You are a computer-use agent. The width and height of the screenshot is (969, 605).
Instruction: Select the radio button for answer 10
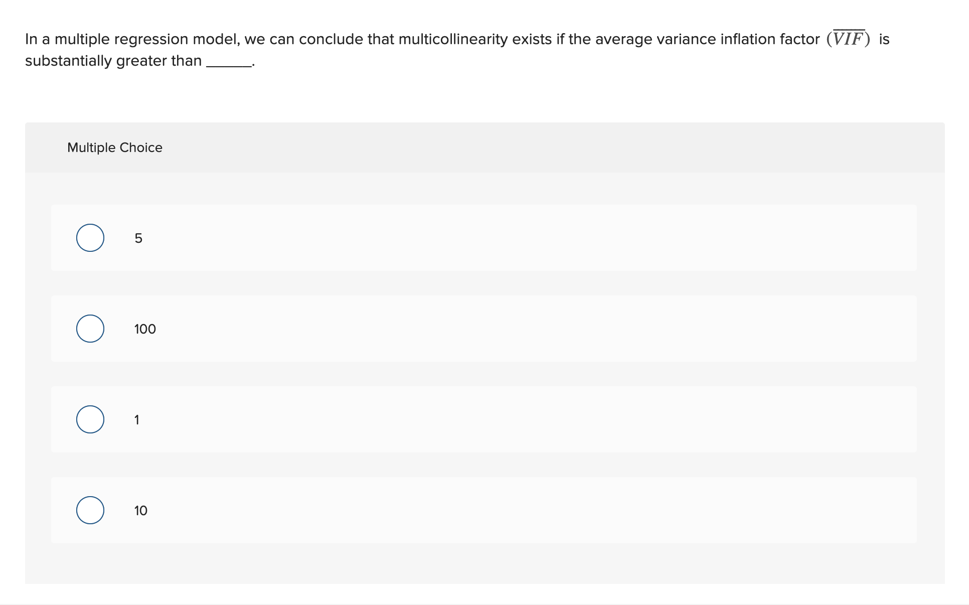point(90,510)
